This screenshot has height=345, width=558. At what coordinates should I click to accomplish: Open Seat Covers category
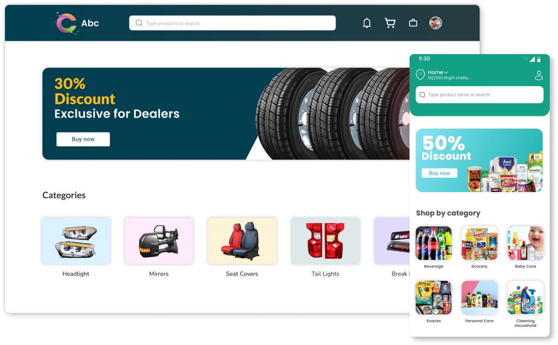coord(242,247)
